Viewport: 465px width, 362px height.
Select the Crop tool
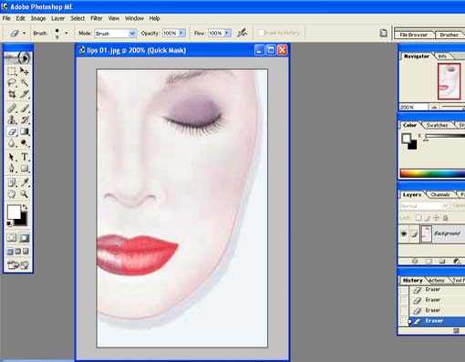coord(12,94)
